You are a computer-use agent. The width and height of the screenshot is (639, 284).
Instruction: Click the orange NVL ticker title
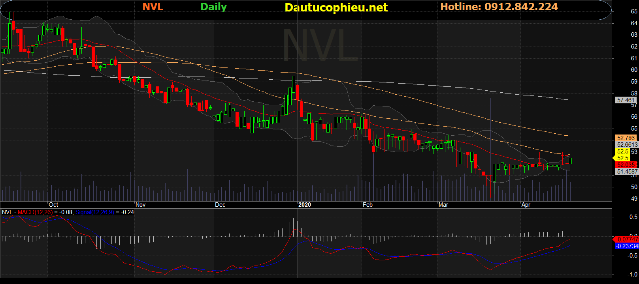tap(153, 7)
